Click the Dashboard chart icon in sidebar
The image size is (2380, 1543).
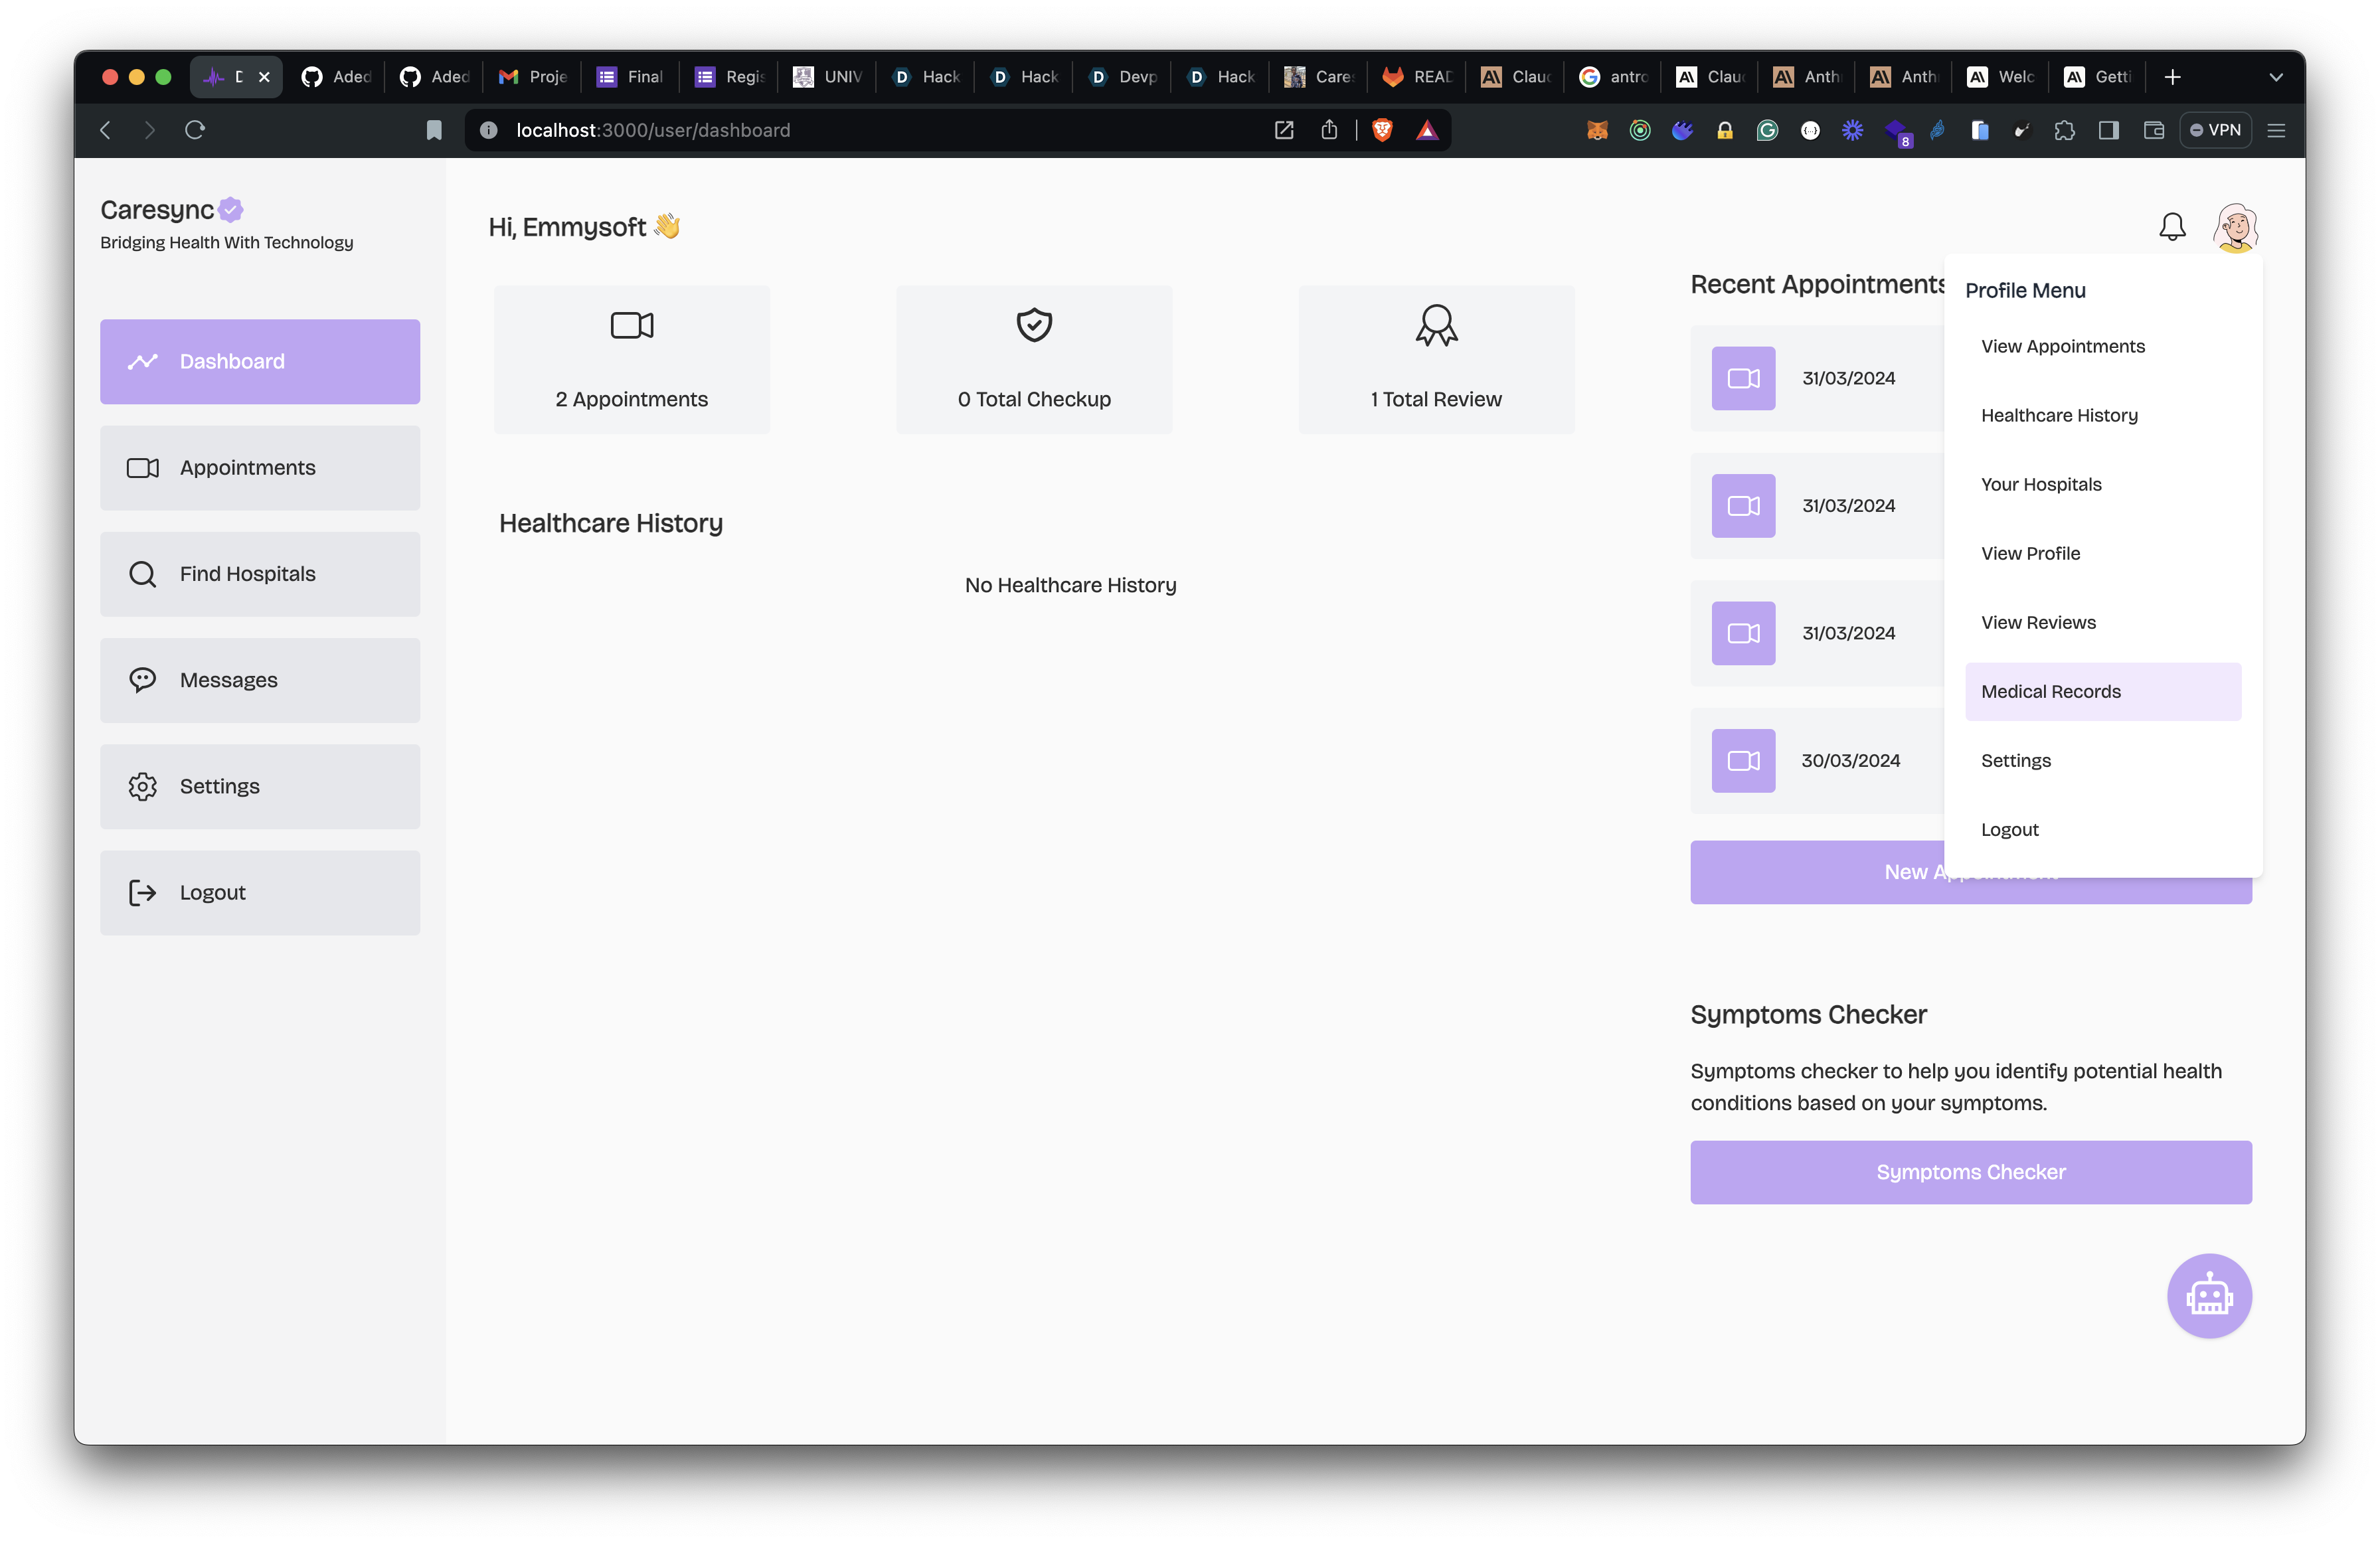(x=142, y=361)
